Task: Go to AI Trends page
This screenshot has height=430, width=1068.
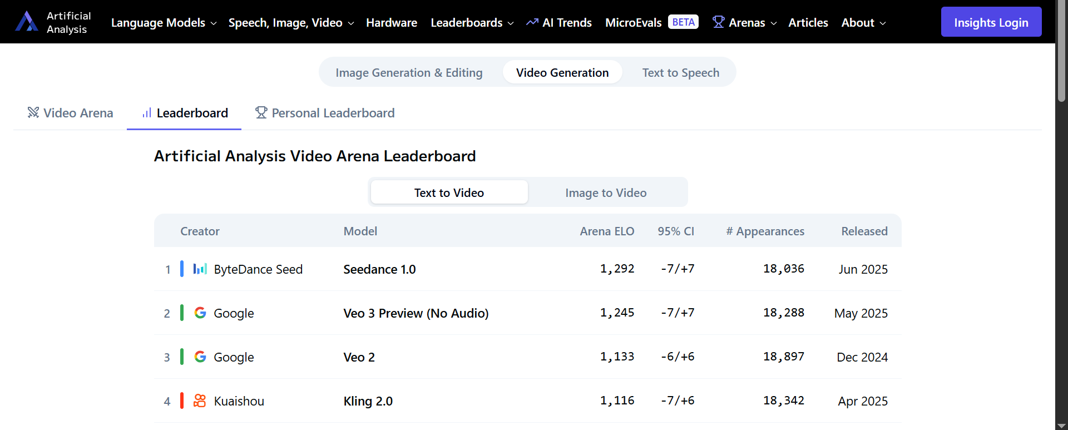Action: click(x=559, y=23)
